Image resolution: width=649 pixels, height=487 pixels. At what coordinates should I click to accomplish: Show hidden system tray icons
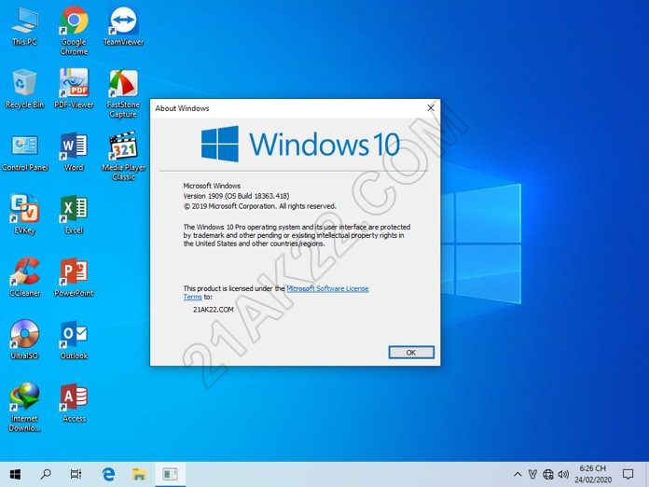click(x=518, y=475)
